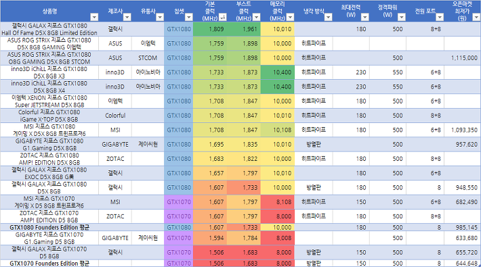Select base clock cell 1,695

click(210, 144)
